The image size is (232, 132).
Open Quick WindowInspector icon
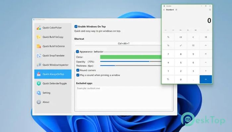[39, 65]
